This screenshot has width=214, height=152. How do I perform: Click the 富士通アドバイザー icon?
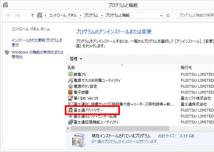click(70, 110)
